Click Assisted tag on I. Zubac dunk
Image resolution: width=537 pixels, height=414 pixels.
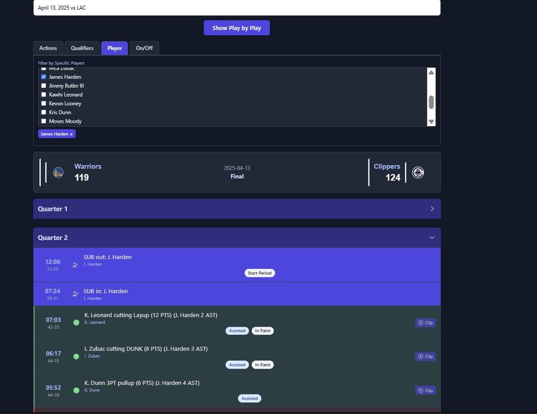(x=237, y=365)
